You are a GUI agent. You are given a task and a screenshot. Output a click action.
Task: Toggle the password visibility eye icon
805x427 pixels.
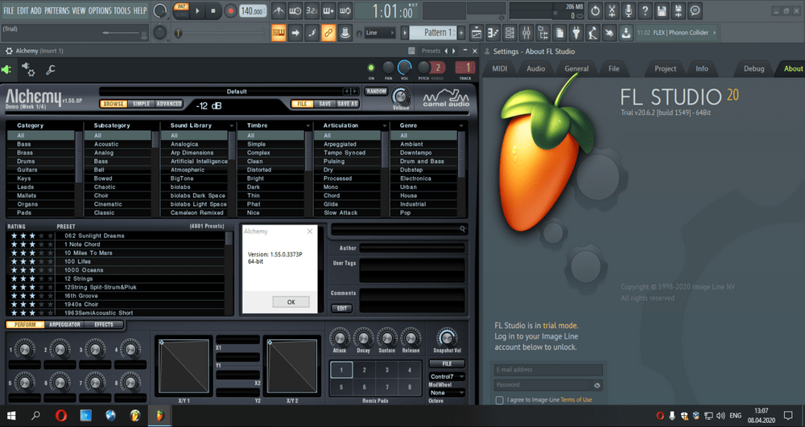point(597,385)
